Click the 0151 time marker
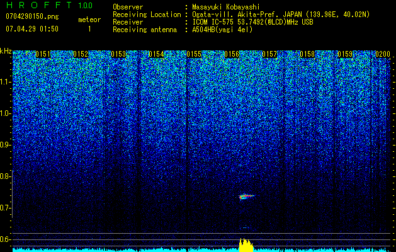Image resolution: width=396 pixels, height=252 pixels. tap(43, 54)
